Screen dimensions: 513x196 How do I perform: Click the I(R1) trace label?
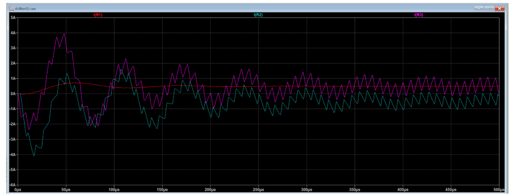[98, 15]
